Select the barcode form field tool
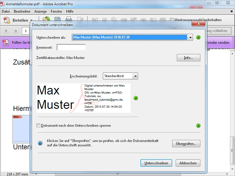This screenshot has width=235, height=176. (x=163, y=19)
